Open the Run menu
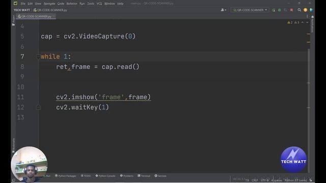The image size is (326, 183). 82,4
